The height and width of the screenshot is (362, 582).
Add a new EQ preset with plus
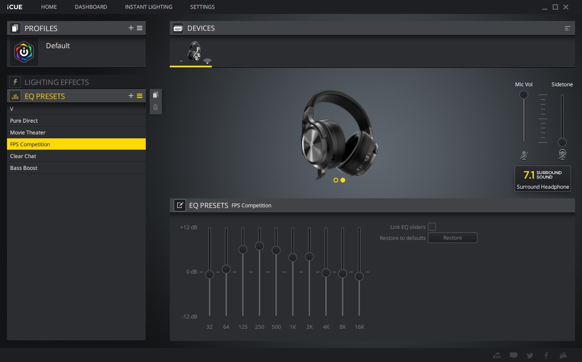[x=131, y=96]
